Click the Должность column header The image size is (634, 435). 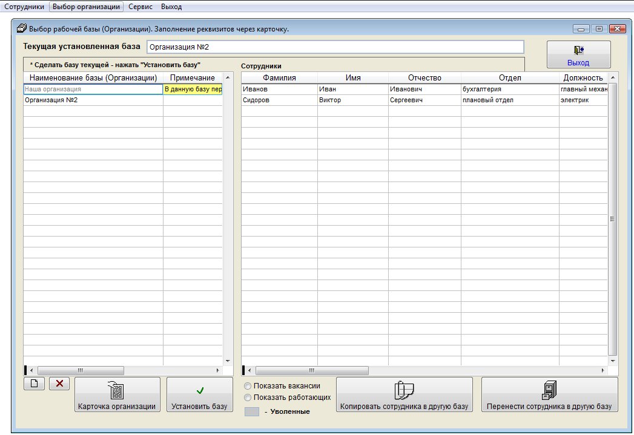pyautogui.click(x=584, y=77)
